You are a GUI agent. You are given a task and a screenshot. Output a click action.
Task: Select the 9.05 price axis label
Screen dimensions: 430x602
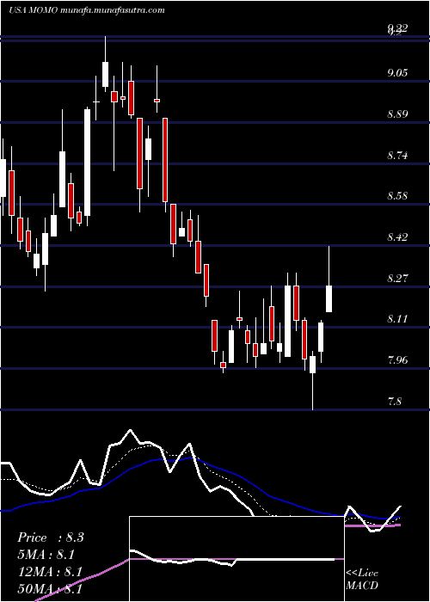pos(396,72)
